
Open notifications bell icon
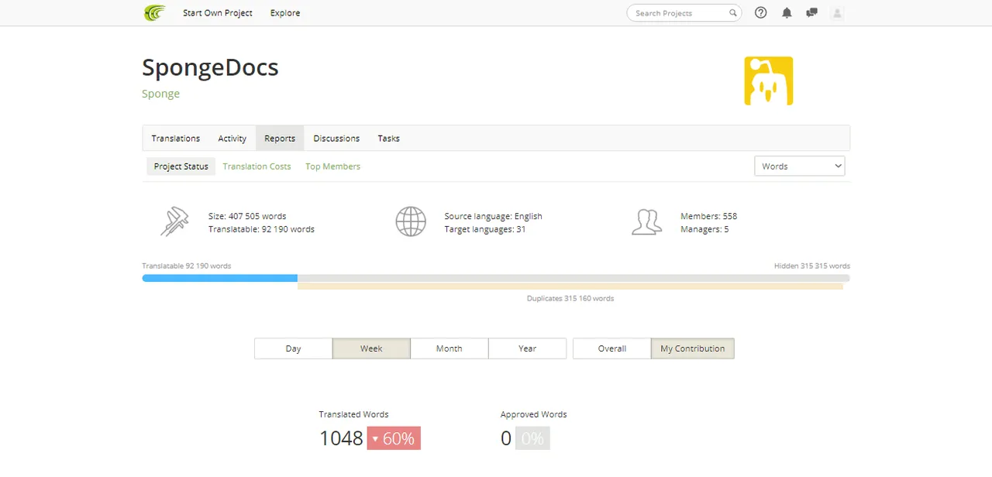click(787, 12)
